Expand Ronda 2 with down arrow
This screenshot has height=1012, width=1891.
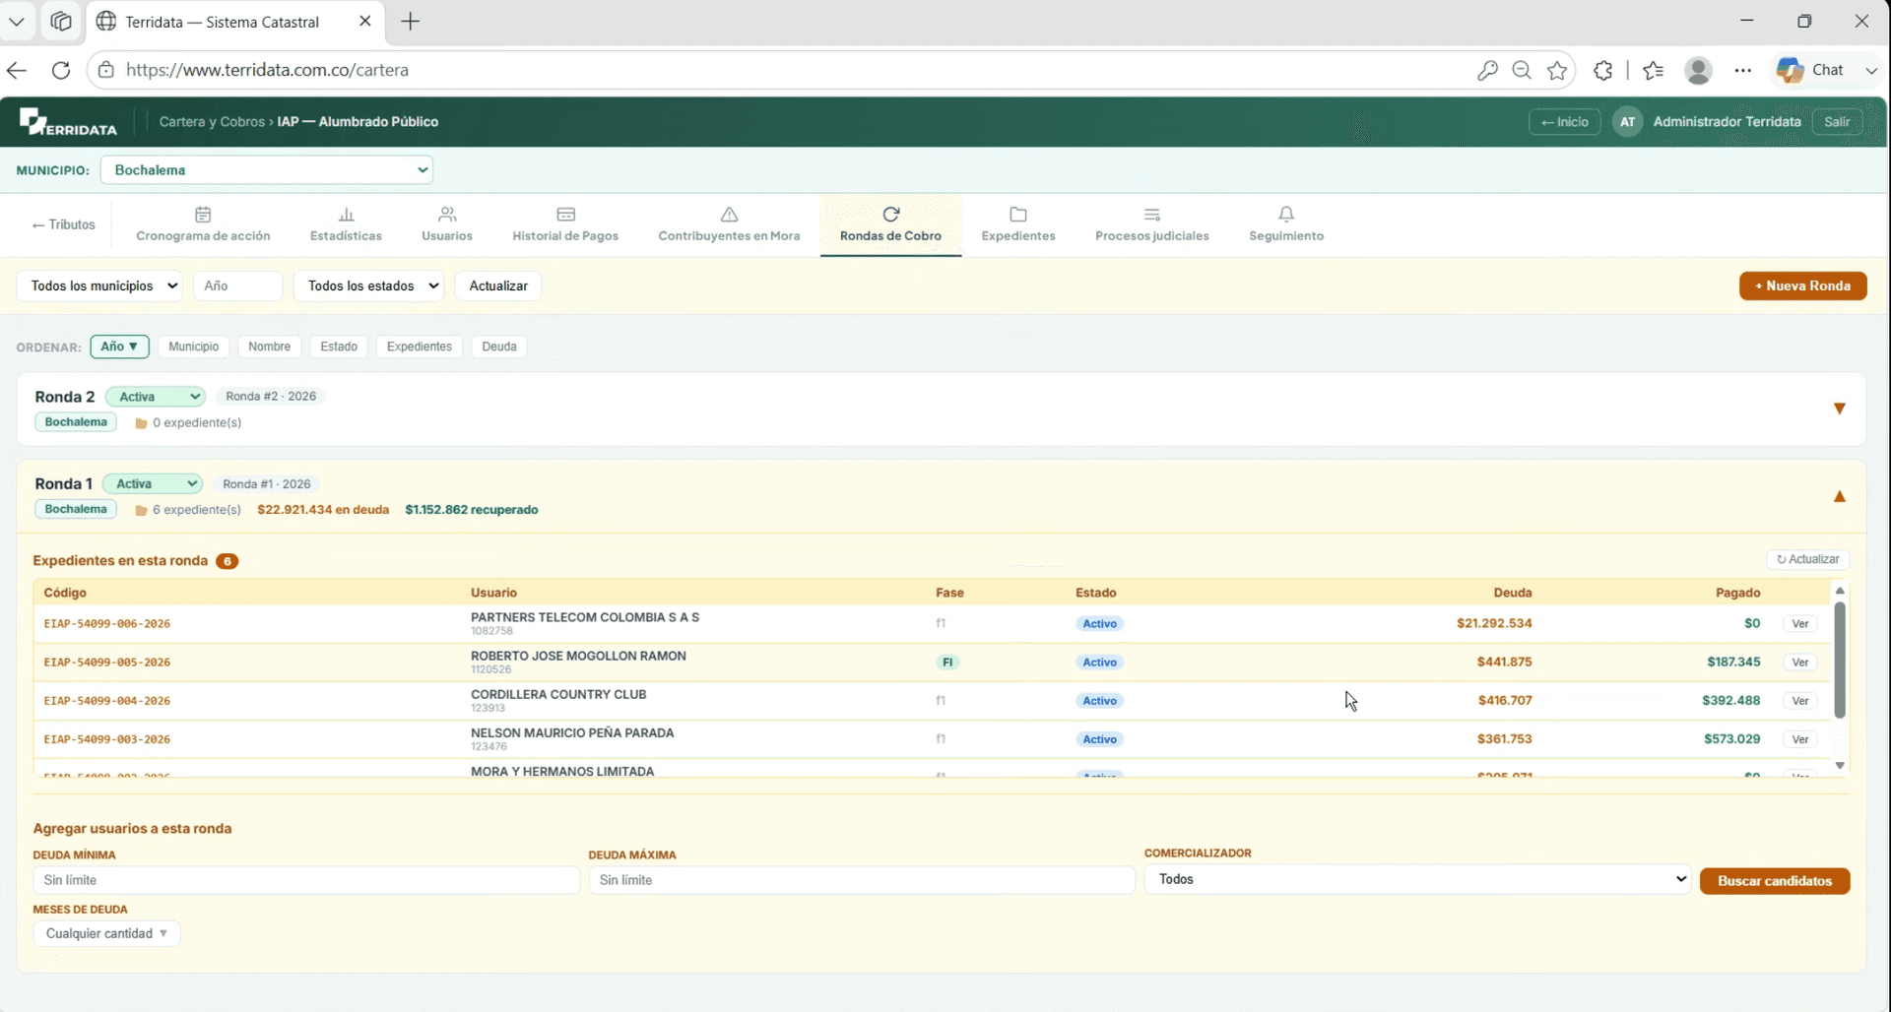(x=1839, y=409)
